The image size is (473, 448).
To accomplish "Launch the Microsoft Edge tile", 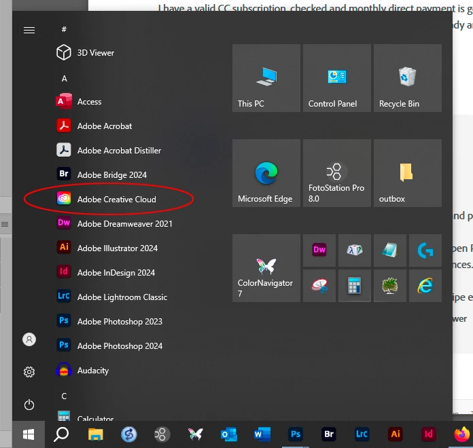I will (266, 173).
